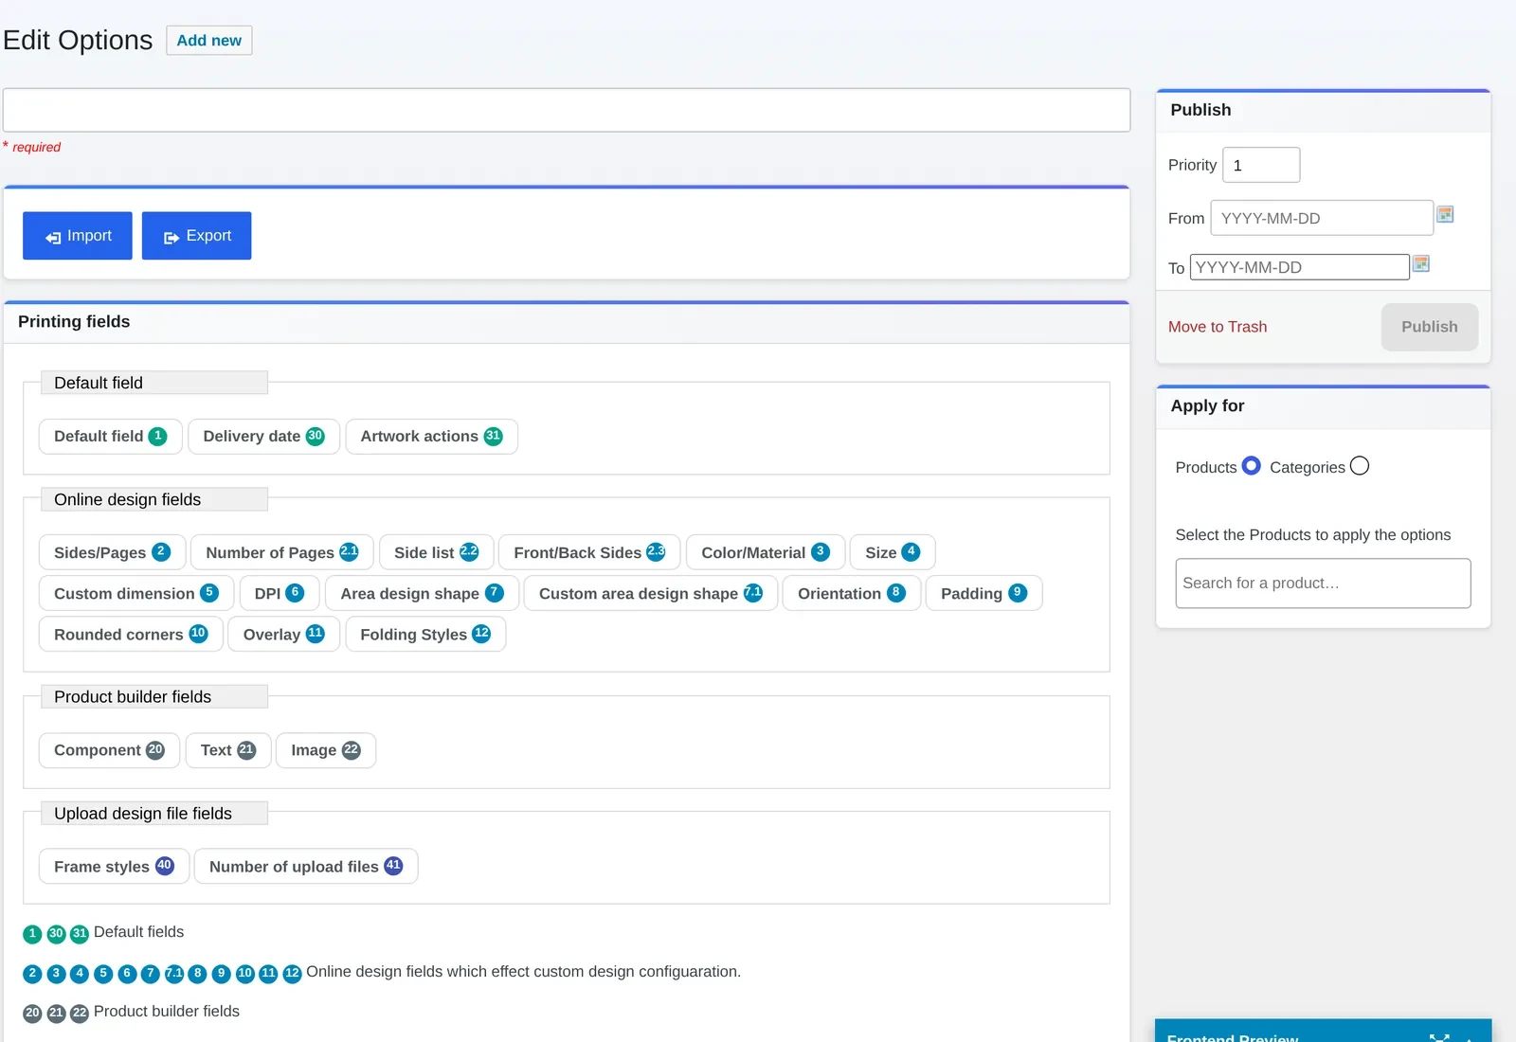Click the To date input field

coord(1300,267)
